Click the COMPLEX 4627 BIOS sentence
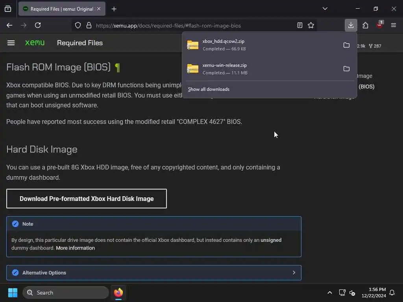The width and height of the screenshot is (403, 302). [124, 122]
